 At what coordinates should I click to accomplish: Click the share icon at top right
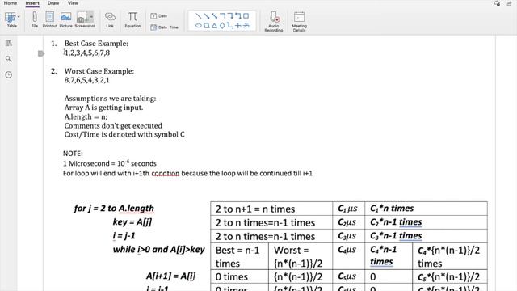pyautogui.click(x=509, y=3)
